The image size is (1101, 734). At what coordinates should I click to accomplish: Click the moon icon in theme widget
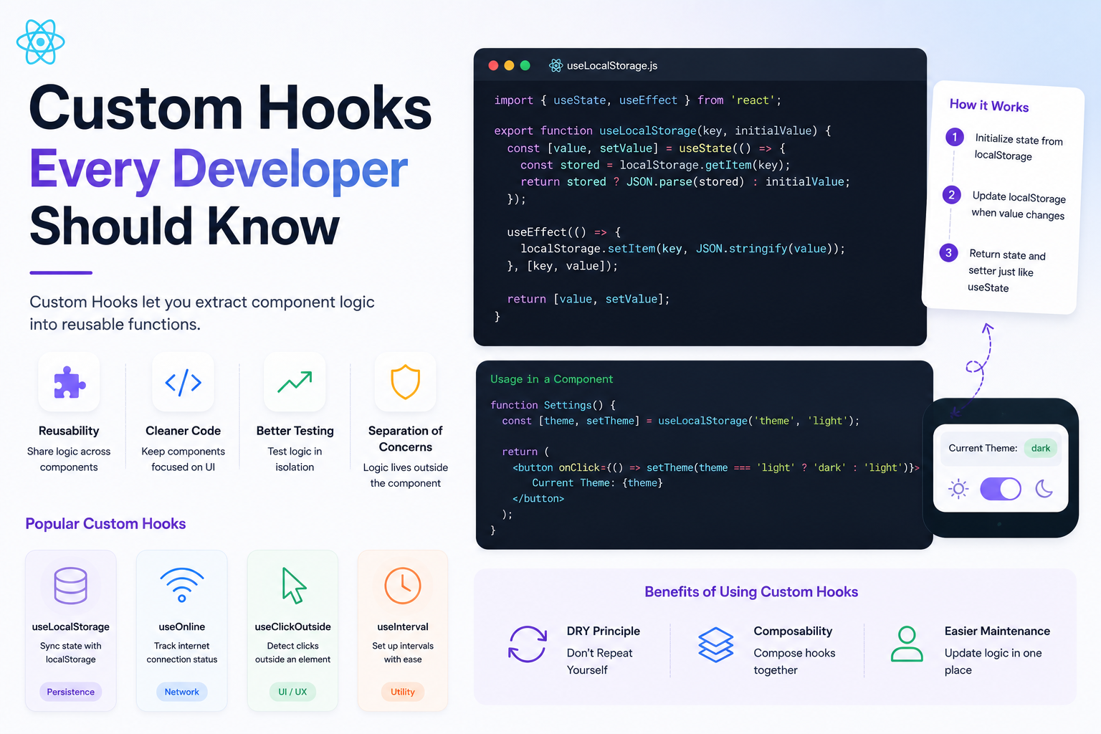(x=1044, y=489)
